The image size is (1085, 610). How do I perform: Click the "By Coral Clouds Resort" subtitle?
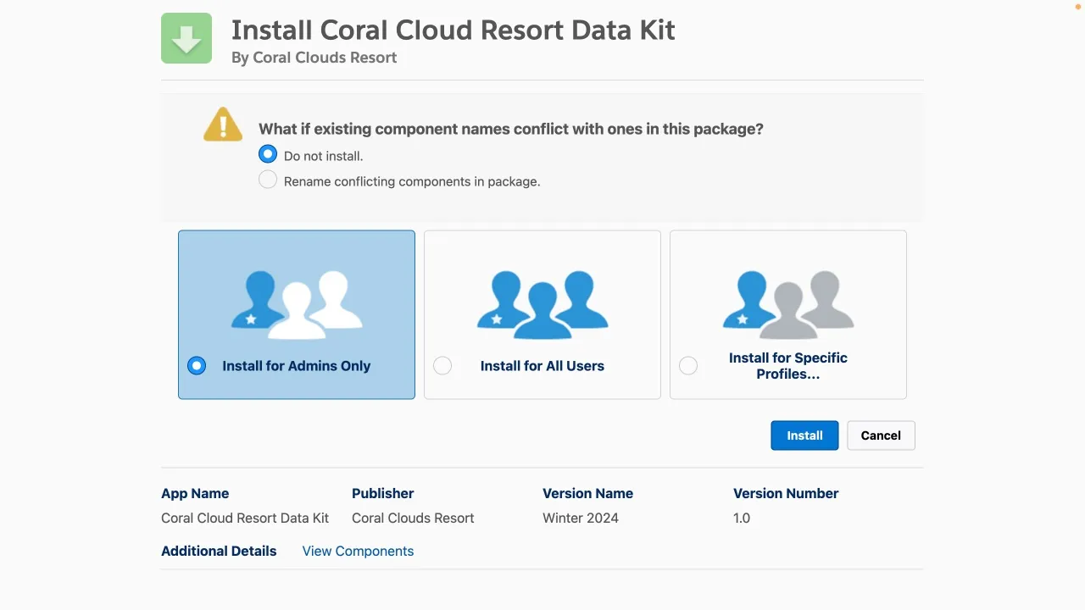coord(314,58)
